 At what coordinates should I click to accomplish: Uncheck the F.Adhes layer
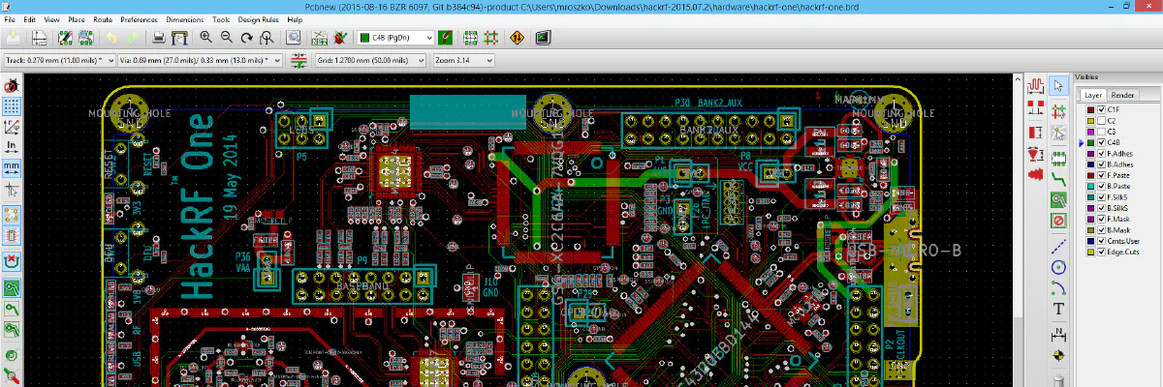[1101, 153]
